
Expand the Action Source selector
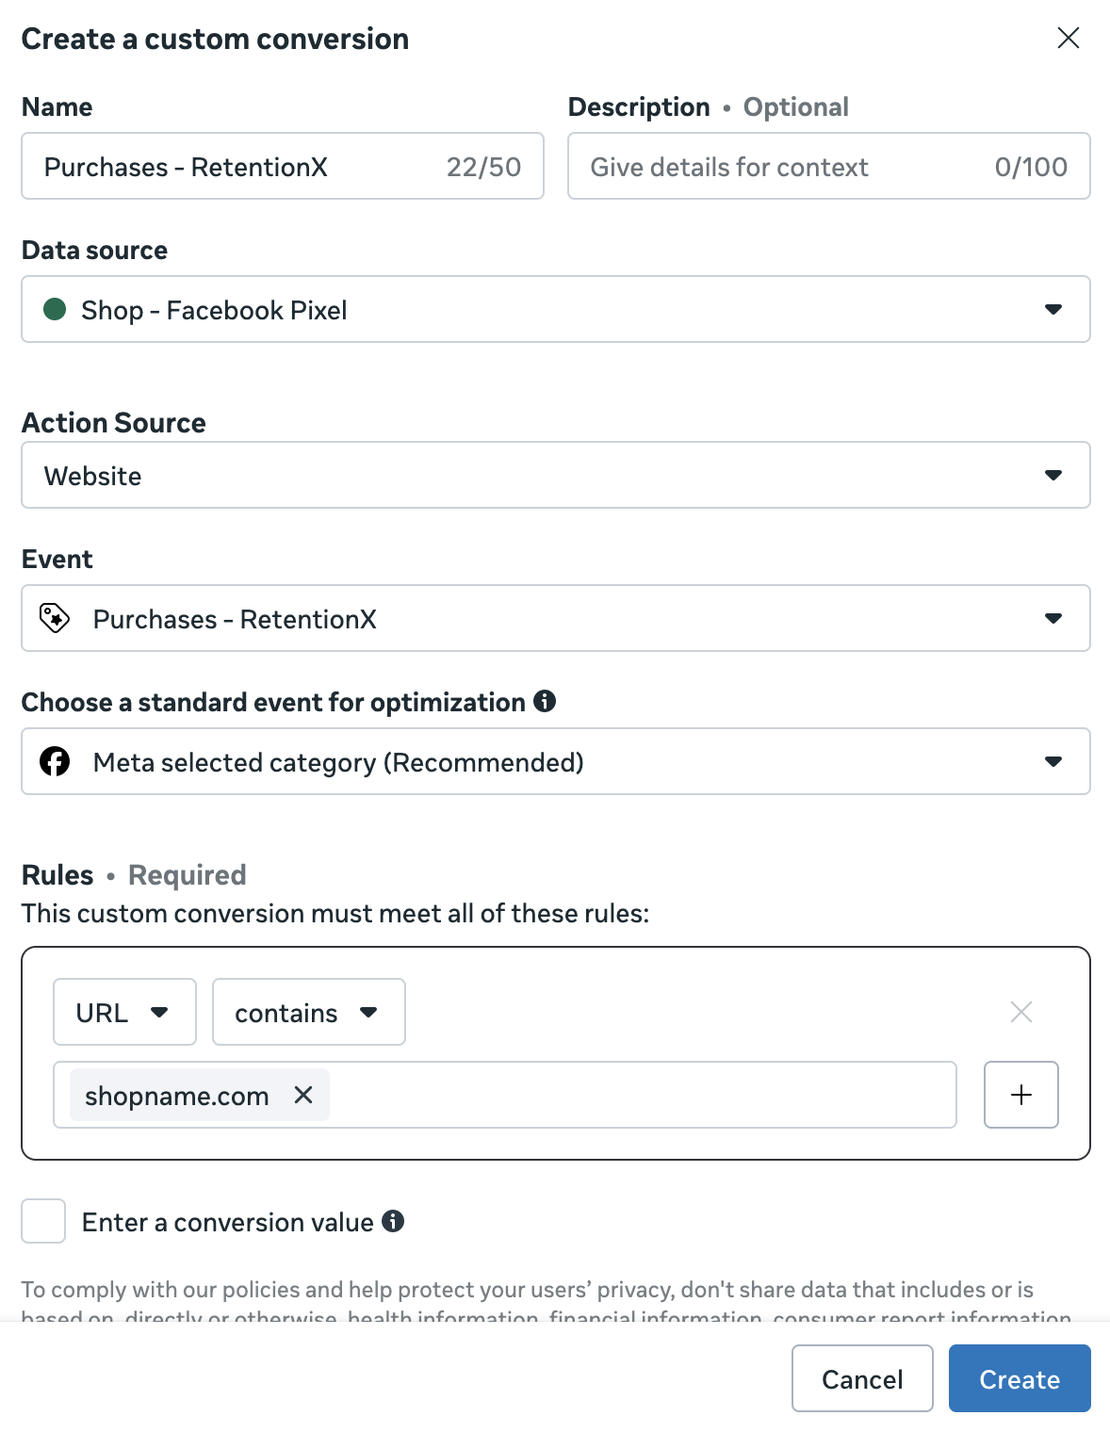1054,475
